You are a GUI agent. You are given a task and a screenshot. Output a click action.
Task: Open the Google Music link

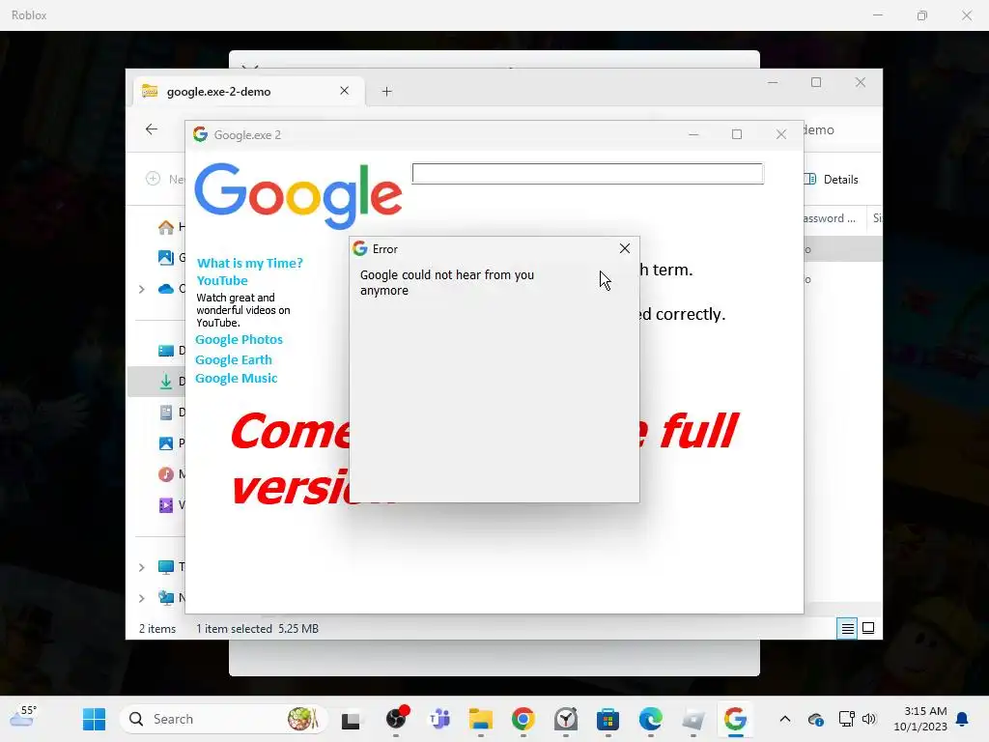[x=237, y=379]
